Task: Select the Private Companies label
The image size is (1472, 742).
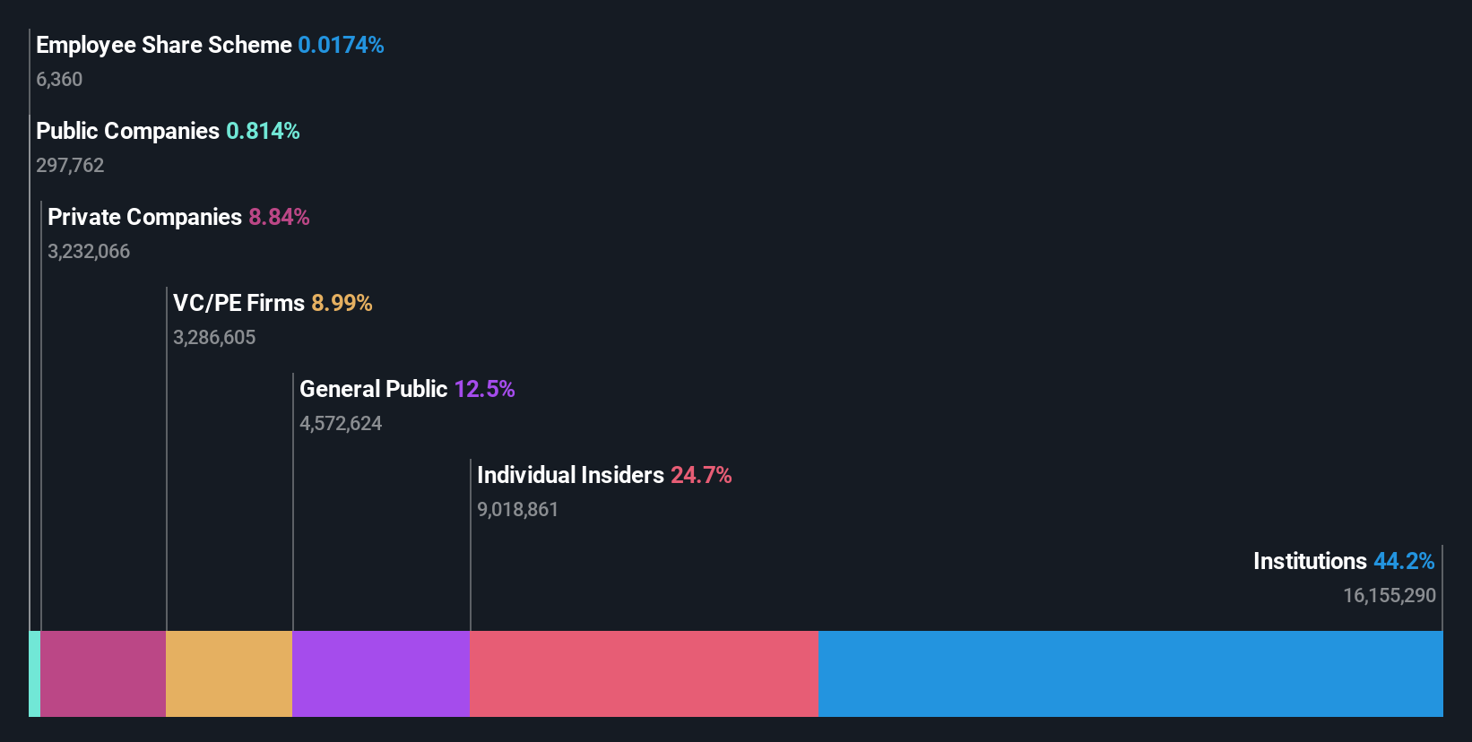Action: click(x=144, y=217)
